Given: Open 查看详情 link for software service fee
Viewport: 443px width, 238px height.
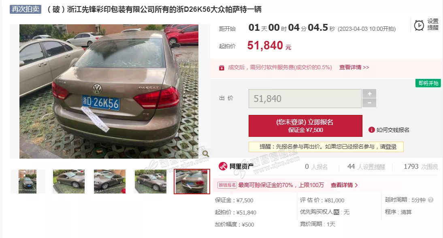Looking at the screenshot, I should 354,68.
